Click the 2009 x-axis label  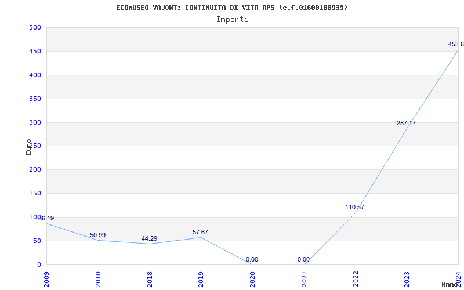coord(46,280)
